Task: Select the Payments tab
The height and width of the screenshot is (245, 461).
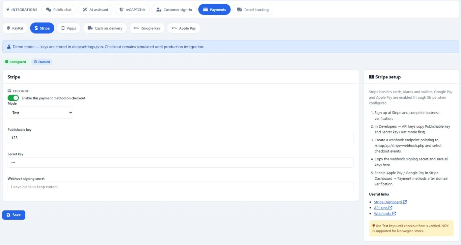Action: (x=214, y=10)
